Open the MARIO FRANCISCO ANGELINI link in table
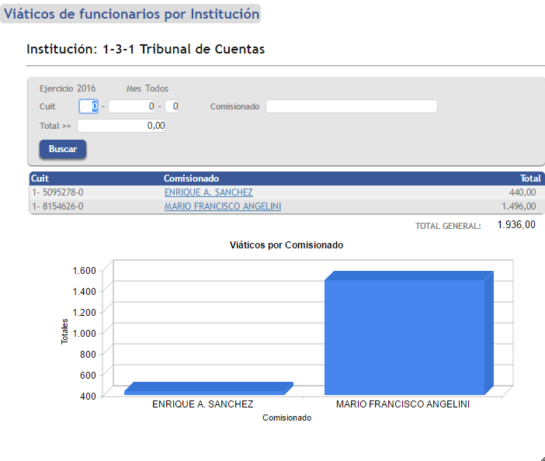 click(x=222, y=206)
